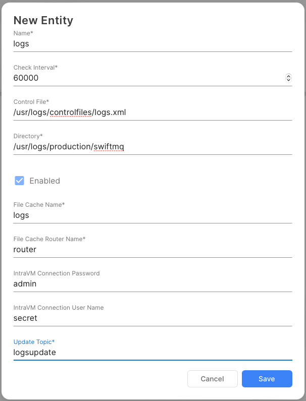This screenshot has width=306, height=401.
Task: Click the Check Interval label text
Action: [35, 68]
